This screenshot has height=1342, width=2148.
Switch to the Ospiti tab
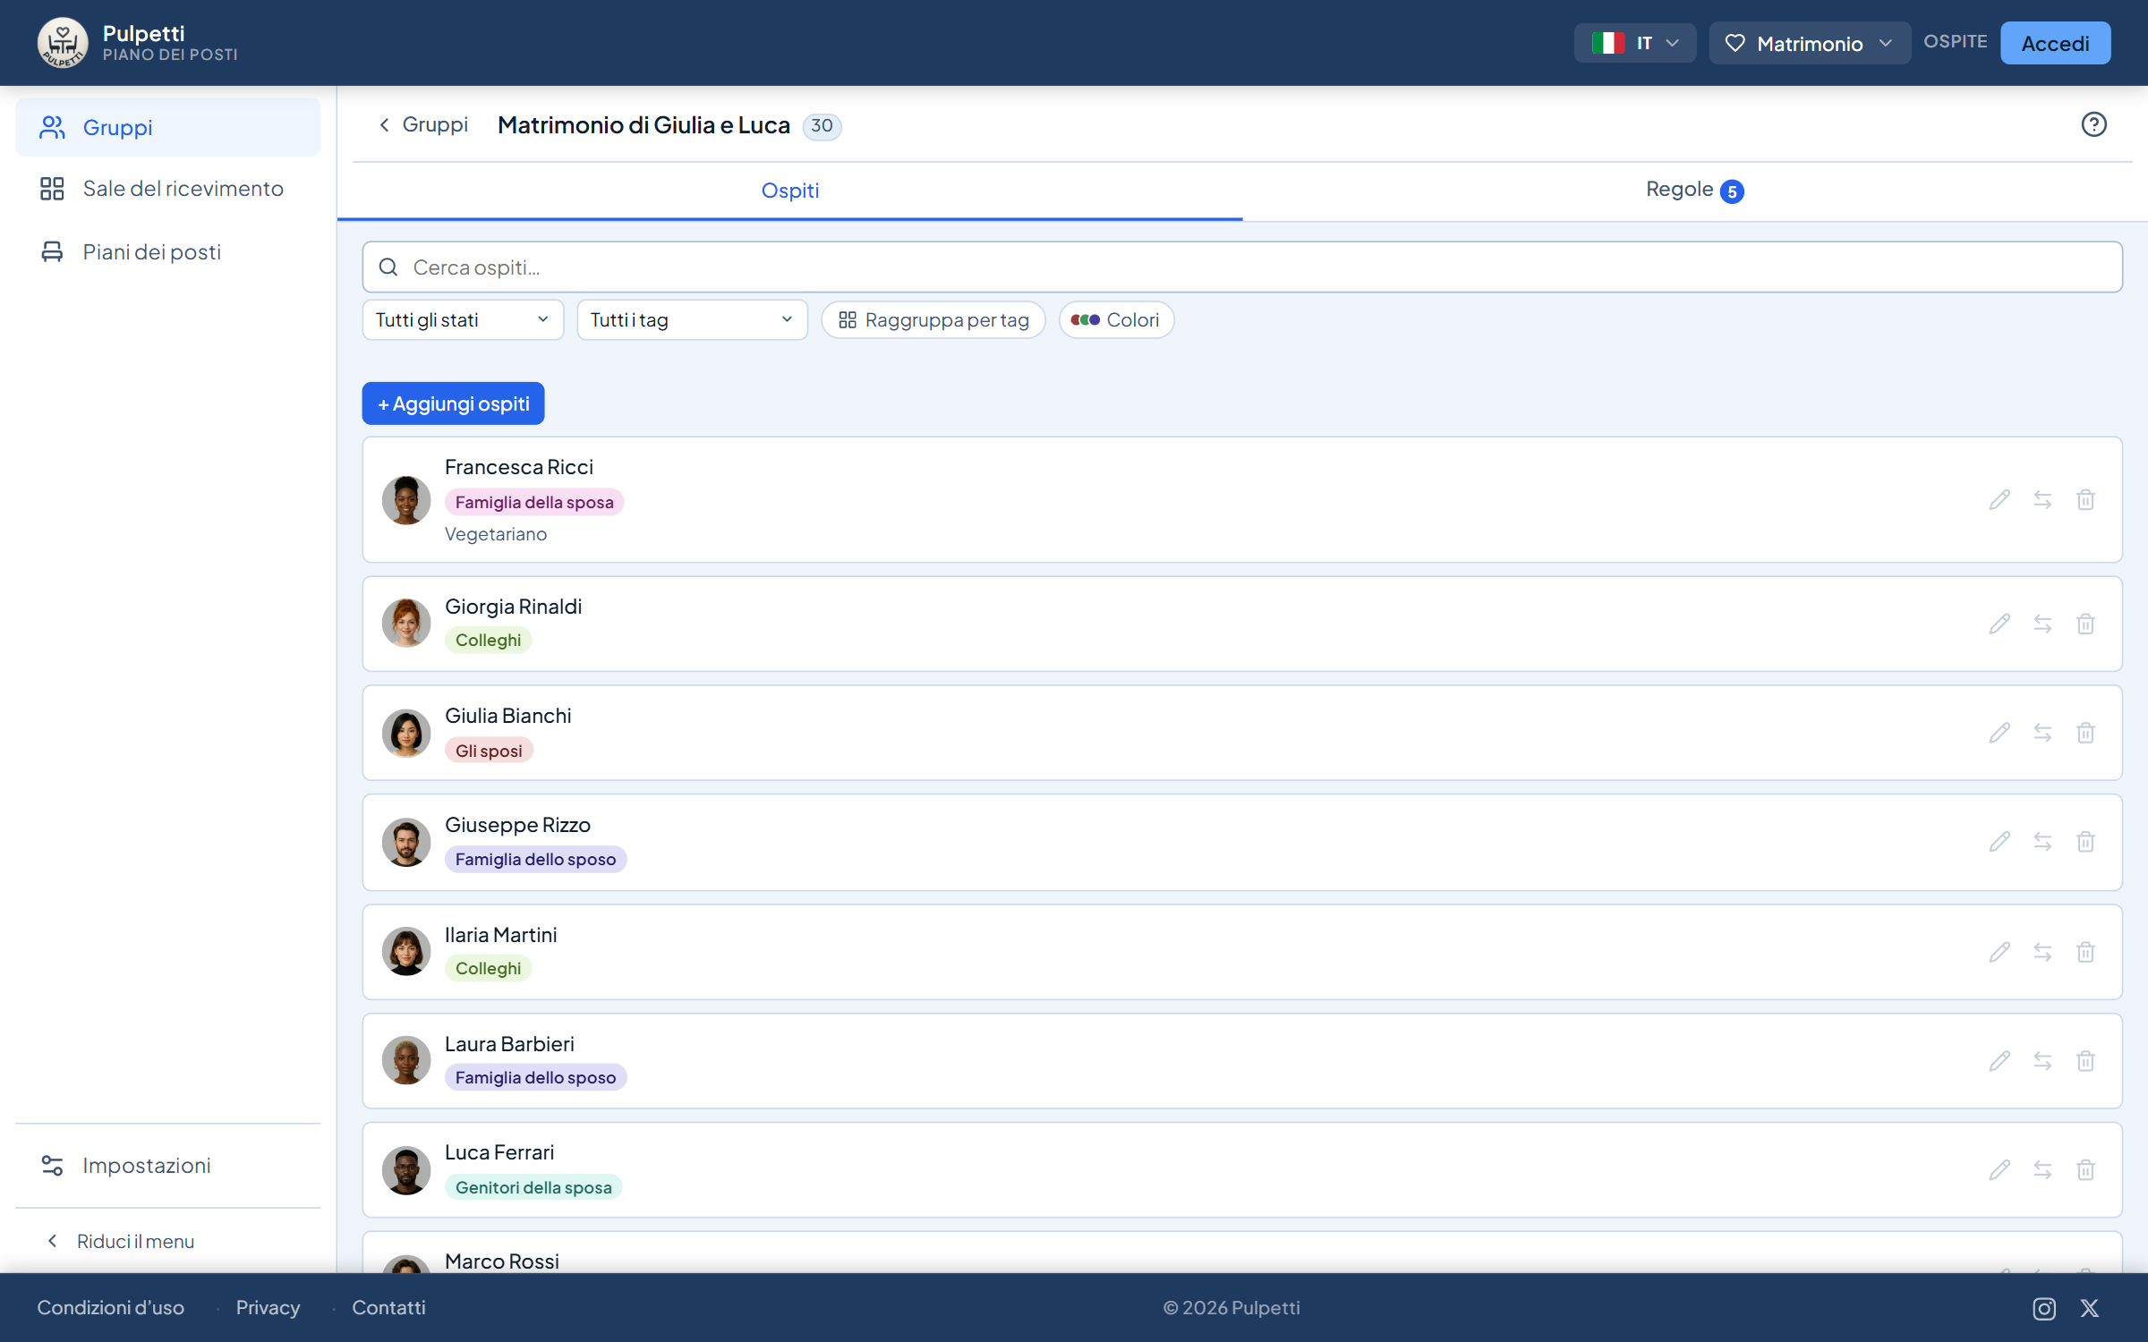(789, 191)
